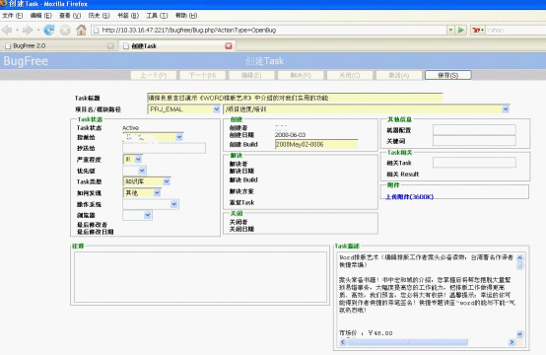Click the 创建 Build input field
Image resolution: width=546 pixels, height=355 pixels.
(316, 144)
